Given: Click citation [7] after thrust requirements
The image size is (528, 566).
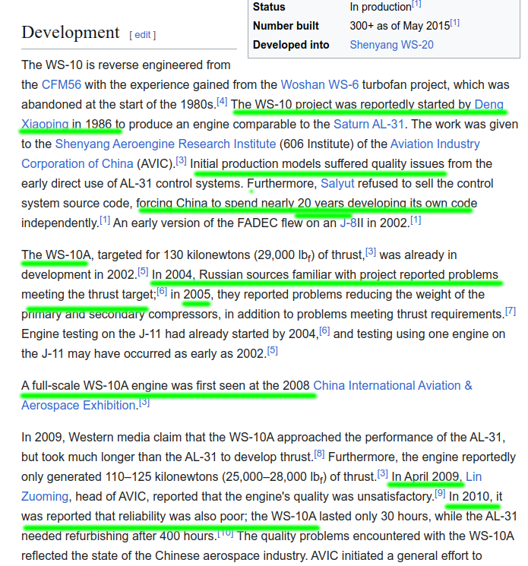Looking at the screenshot, I should [511, 311].
